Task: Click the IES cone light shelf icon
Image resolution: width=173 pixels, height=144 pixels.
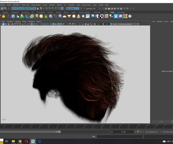Action: 78,16
